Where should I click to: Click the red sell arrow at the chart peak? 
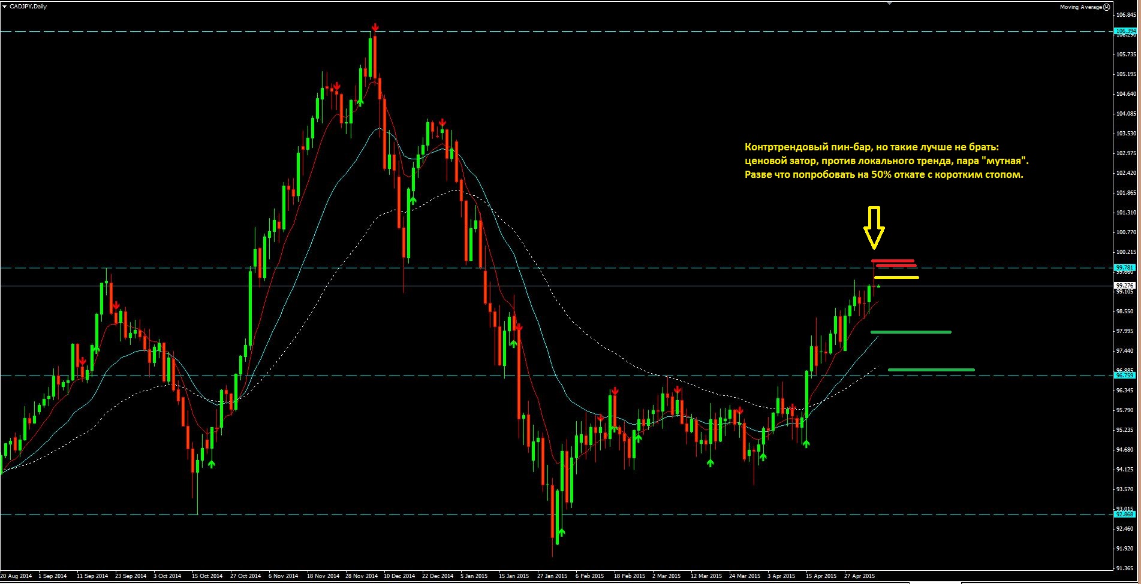tap(375, 28)
